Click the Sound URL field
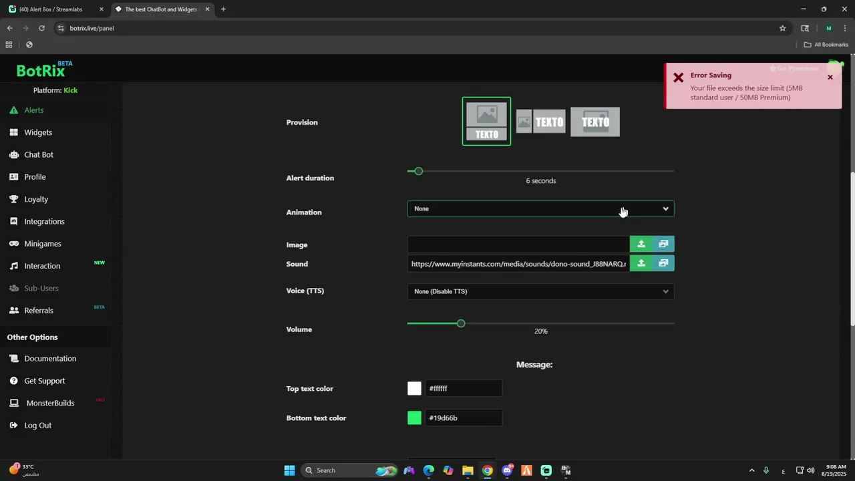Image resolution: width=855 pixels, height=481 pixels. (518, 263)
